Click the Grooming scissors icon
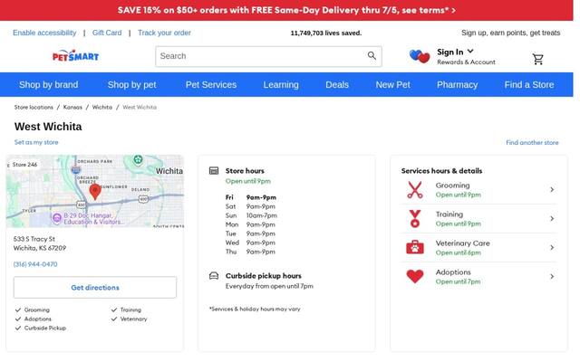580x362 pixels. [415, 189]
